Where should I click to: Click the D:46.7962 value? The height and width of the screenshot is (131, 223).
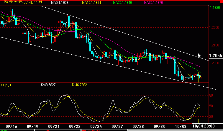coord(79,85)
